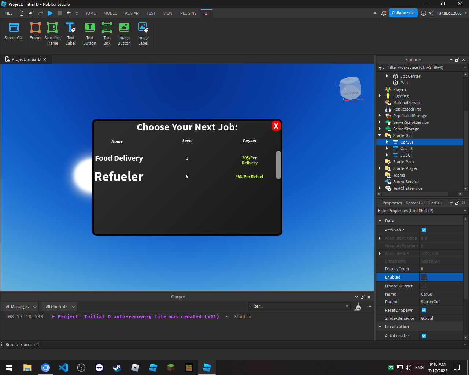469x375 pixels.
Task: Open OBS Studio from the taskbar
Action: click(x=81, y=368)
